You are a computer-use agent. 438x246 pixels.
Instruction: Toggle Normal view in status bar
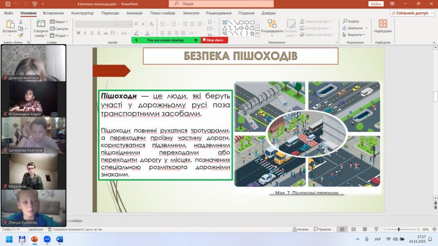coord(342,229)
